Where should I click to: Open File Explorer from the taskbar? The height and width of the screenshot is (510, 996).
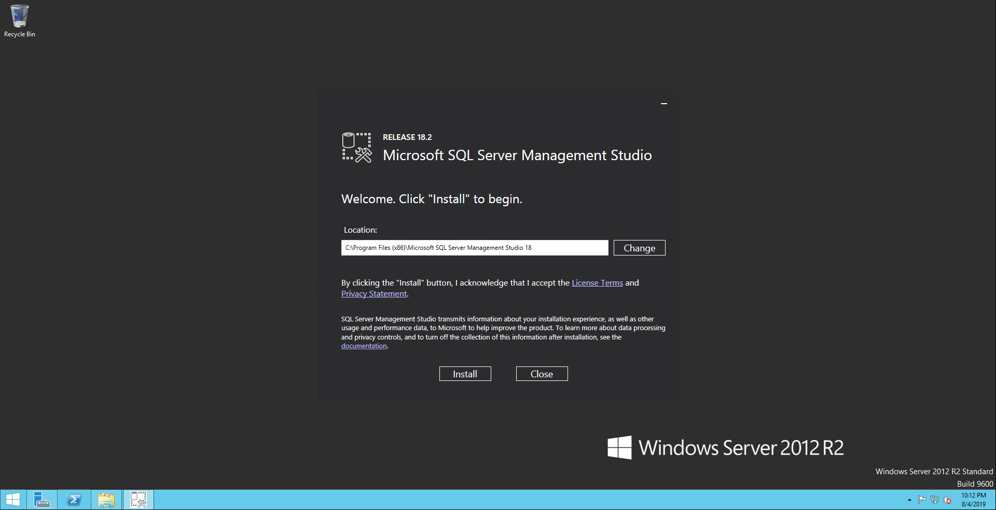tap(106, 500)
